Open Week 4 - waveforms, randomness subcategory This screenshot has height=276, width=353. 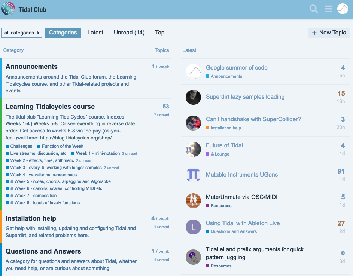pyautogui.click(x=43, y=175)
